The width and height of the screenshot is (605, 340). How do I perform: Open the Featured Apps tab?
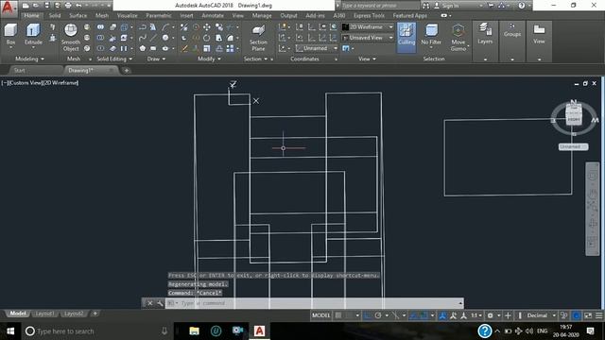(409, 15)
